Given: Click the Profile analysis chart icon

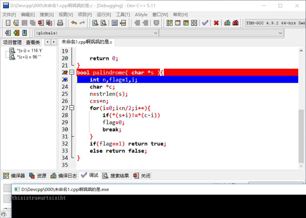Looking at the screenshot, I should (x=227, y=23).
